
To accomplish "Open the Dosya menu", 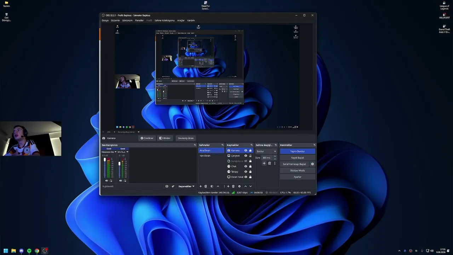I will tap(105, 21).
